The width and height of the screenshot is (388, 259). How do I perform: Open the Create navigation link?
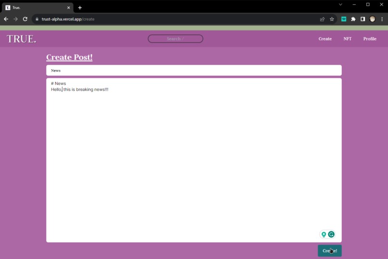[x=325, y=39]
